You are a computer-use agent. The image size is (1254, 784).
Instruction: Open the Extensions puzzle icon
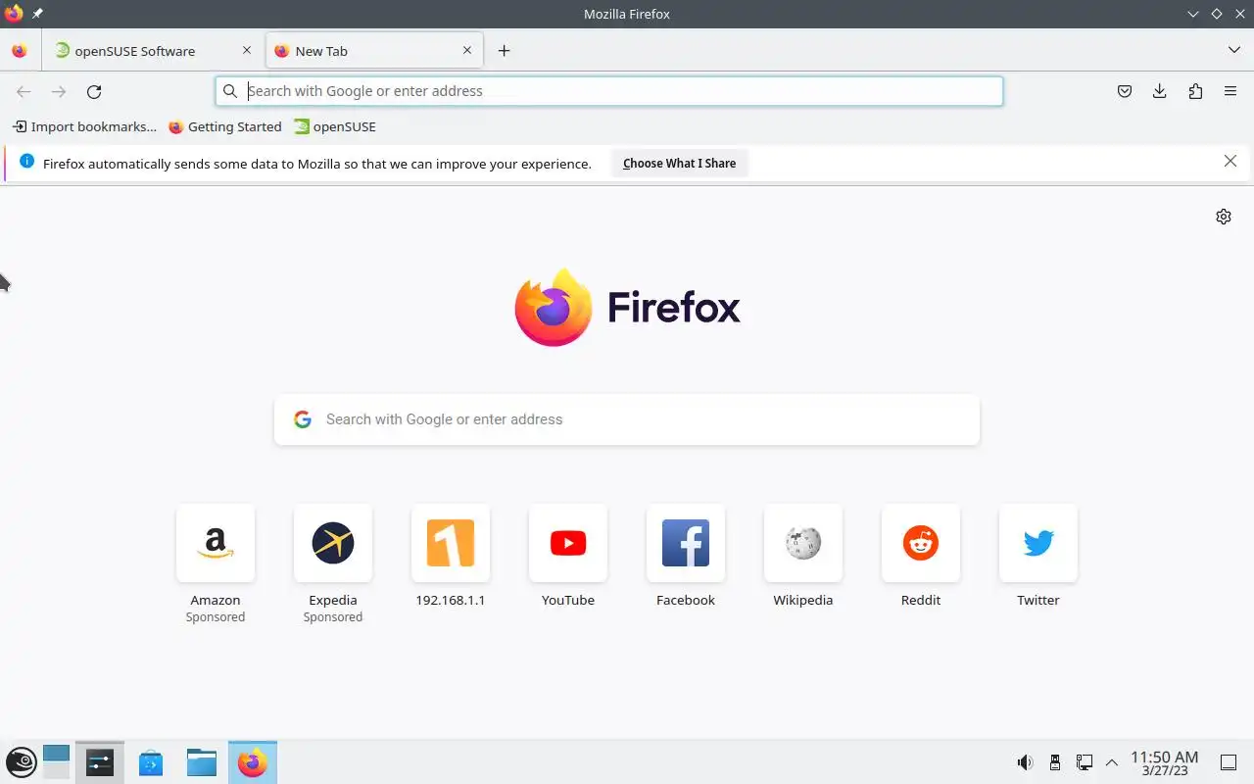pyautogui.click(x=1195, y=91)
